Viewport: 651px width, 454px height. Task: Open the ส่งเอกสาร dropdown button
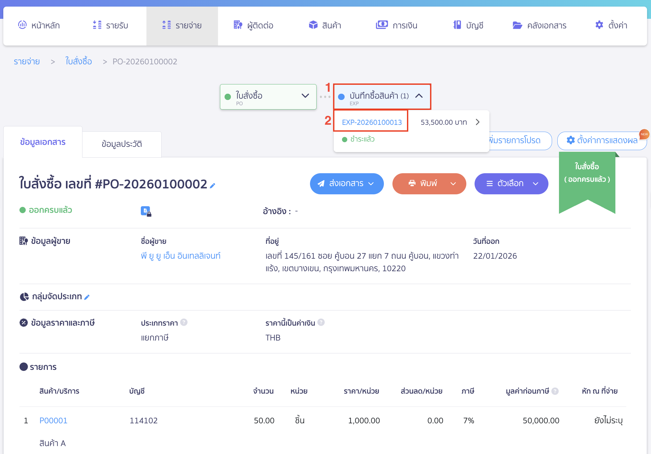[x=347, y=184]
